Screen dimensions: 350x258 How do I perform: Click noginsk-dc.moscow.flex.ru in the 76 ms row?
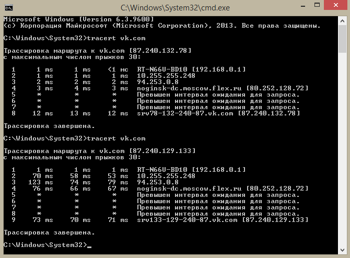(189, 189)
